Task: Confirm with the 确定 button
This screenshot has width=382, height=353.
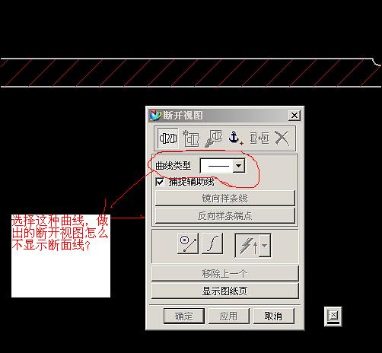Action: (x=184, y=316)
